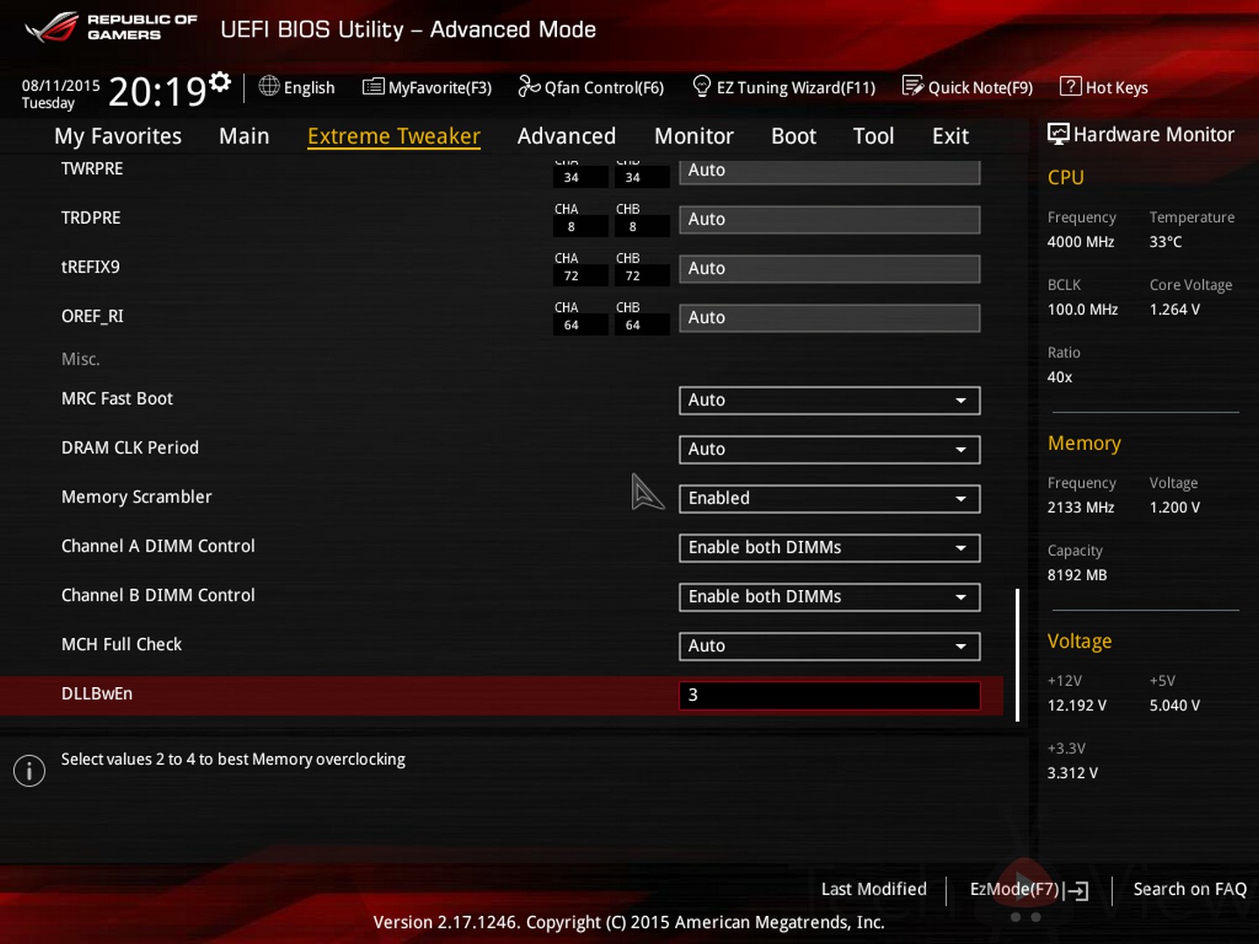The image size is (1259, 944).
Task: Open Channel A DIMM Control dropdown
Action: tap(829, 548)
